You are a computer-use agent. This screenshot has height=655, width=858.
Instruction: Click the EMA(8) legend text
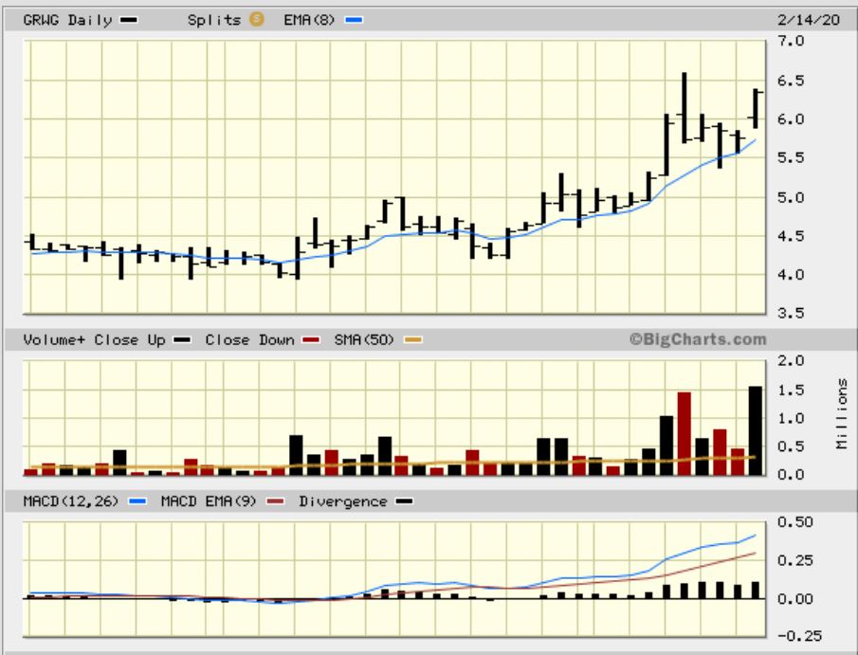point(309,20)
